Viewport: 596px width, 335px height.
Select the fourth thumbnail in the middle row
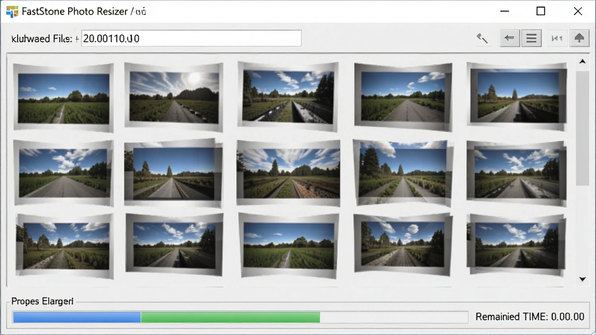(403, 172)
